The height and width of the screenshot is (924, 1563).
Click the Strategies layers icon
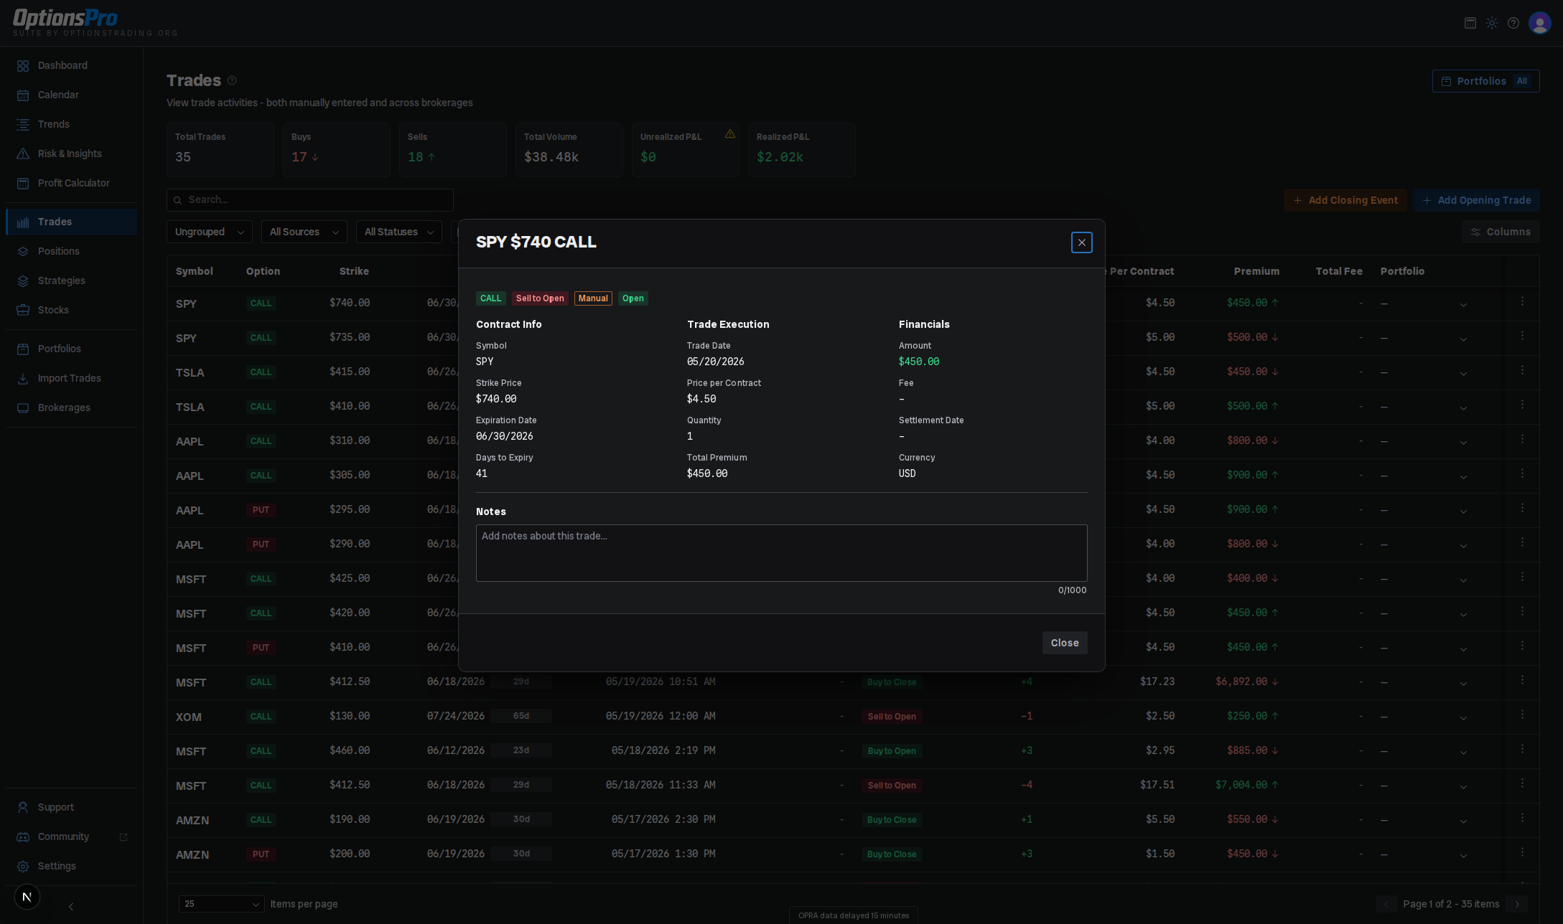(23, 280)
